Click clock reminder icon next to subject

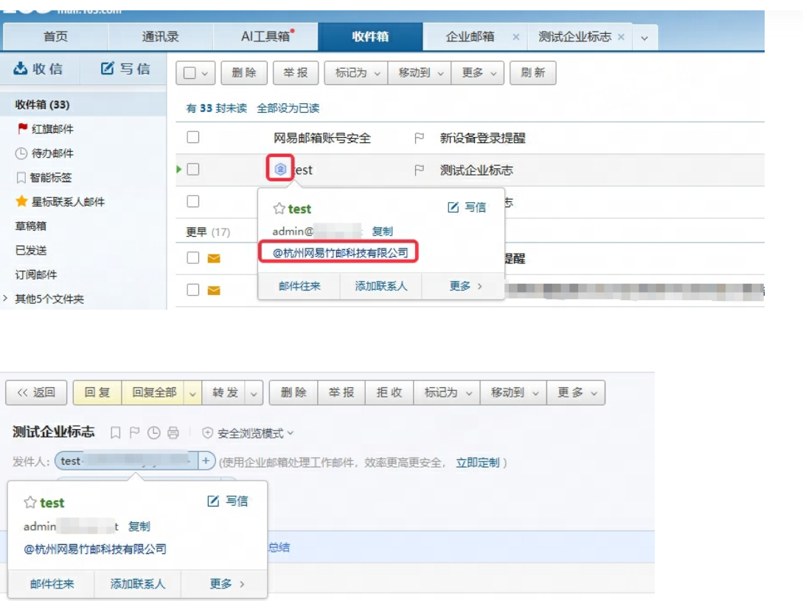pyautogui.click(x=153, y=433)
